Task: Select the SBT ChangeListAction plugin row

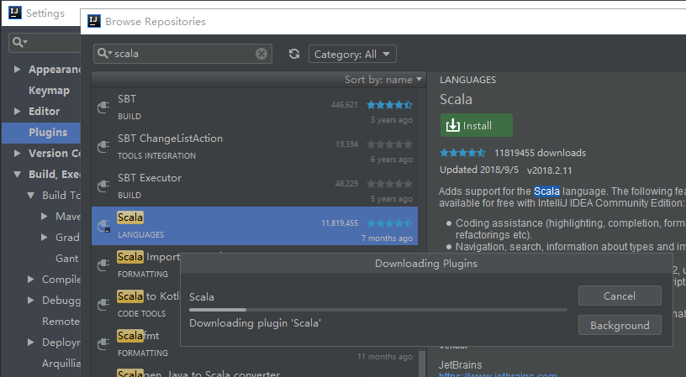Action: pos(255,147)
